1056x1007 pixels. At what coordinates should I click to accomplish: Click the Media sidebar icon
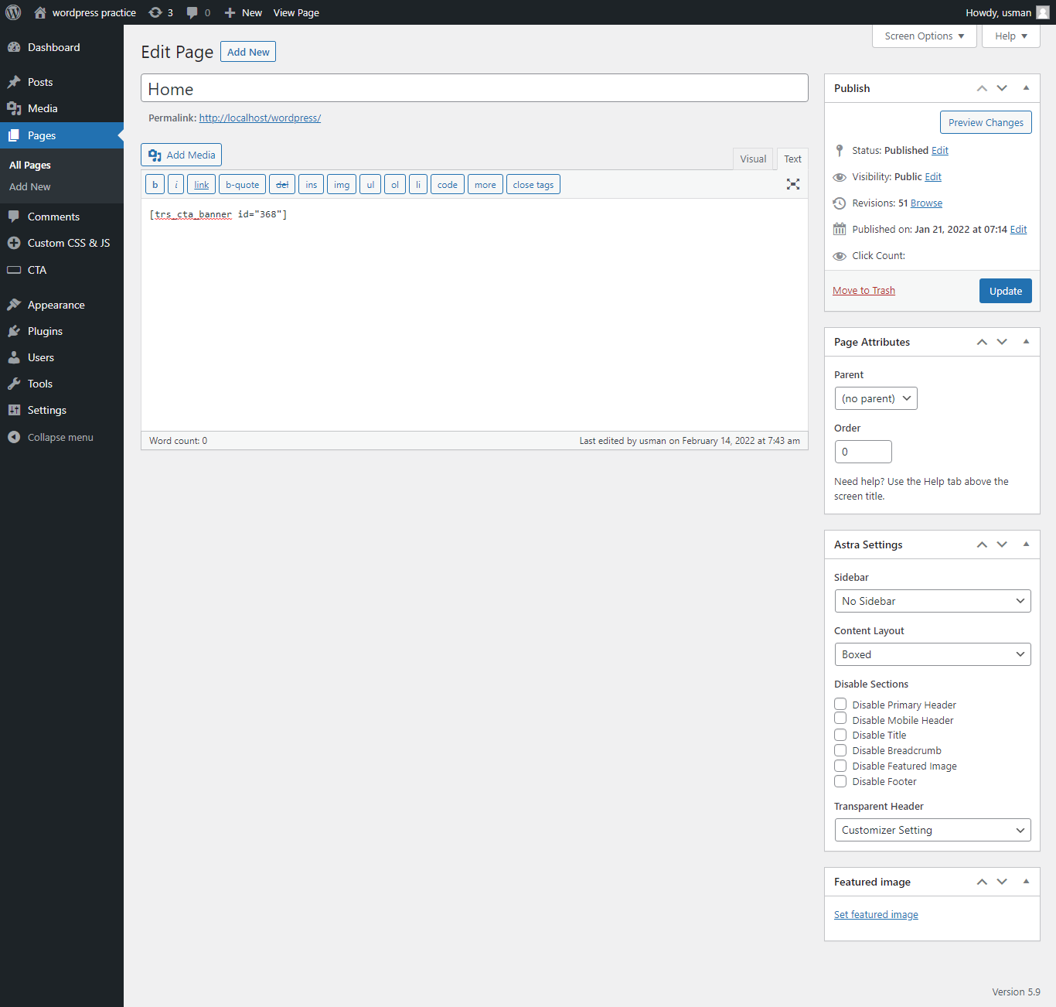(14, 108)
